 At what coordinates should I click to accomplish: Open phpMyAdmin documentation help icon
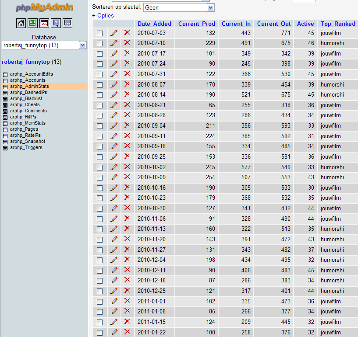tap(56, 23)
